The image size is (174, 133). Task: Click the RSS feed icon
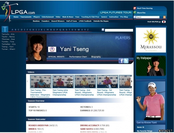[164, 17]
